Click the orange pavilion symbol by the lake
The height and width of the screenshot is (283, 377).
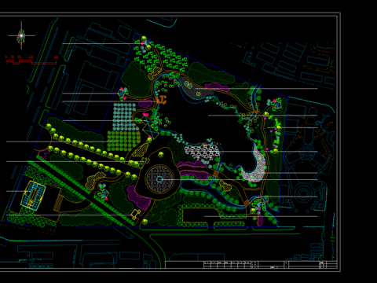click(161, 100)
